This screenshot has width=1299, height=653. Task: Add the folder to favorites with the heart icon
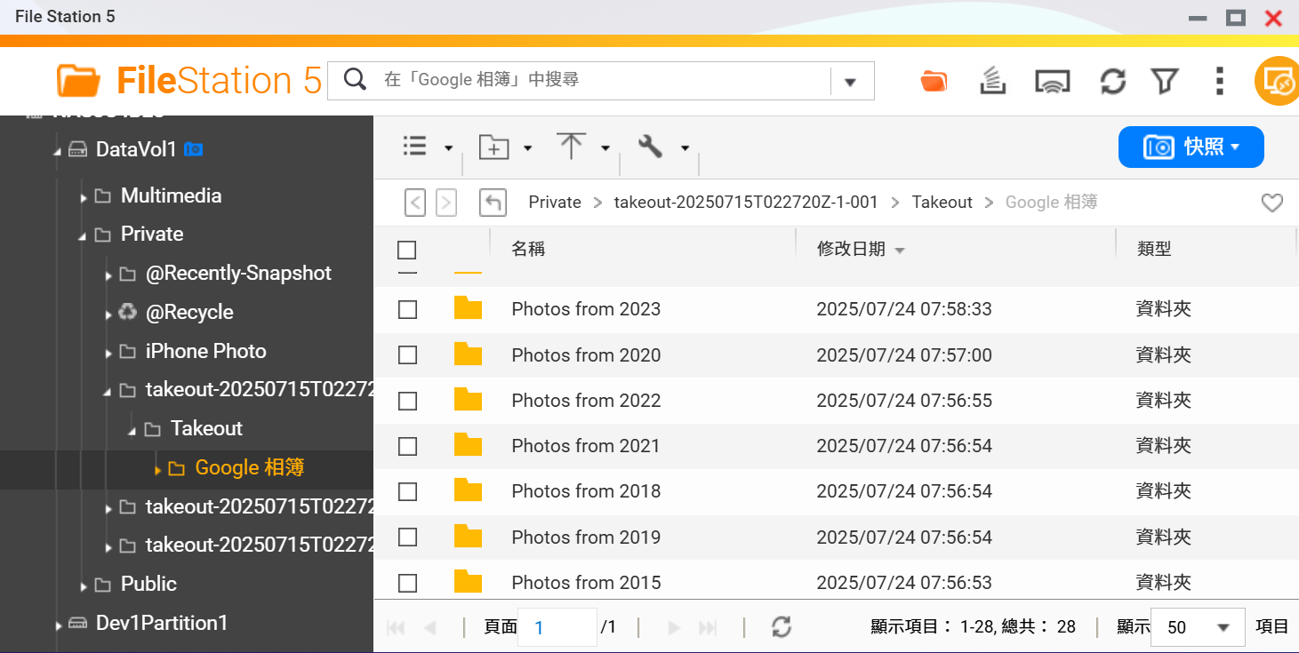1272,203
